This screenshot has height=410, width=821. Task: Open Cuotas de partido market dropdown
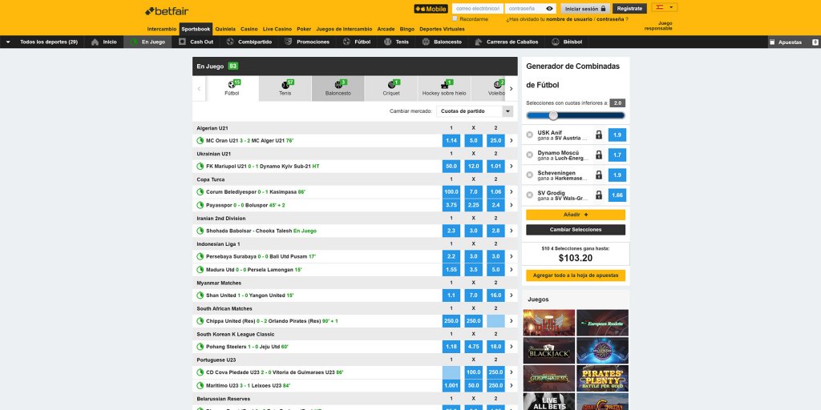pos(475,111)
